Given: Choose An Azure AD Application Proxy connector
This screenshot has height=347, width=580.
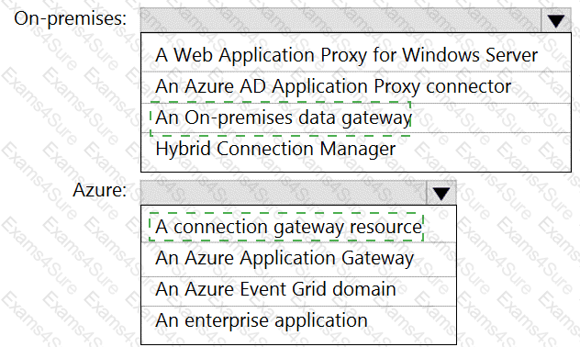Looking at the screenshot, I should click(x=356, y=86).
